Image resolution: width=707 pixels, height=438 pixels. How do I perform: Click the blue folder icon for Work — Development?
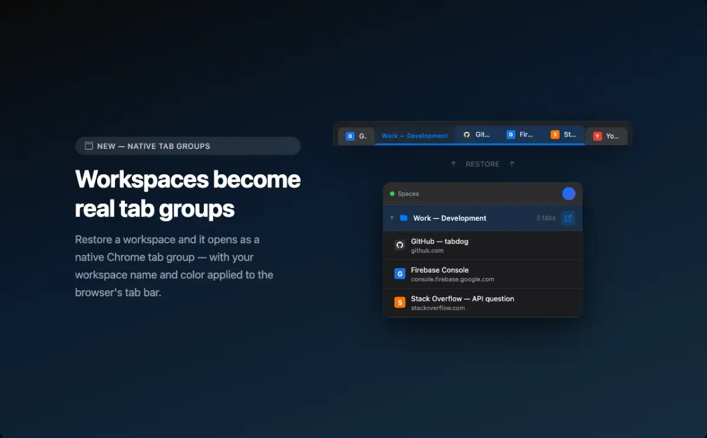(404, 218)
